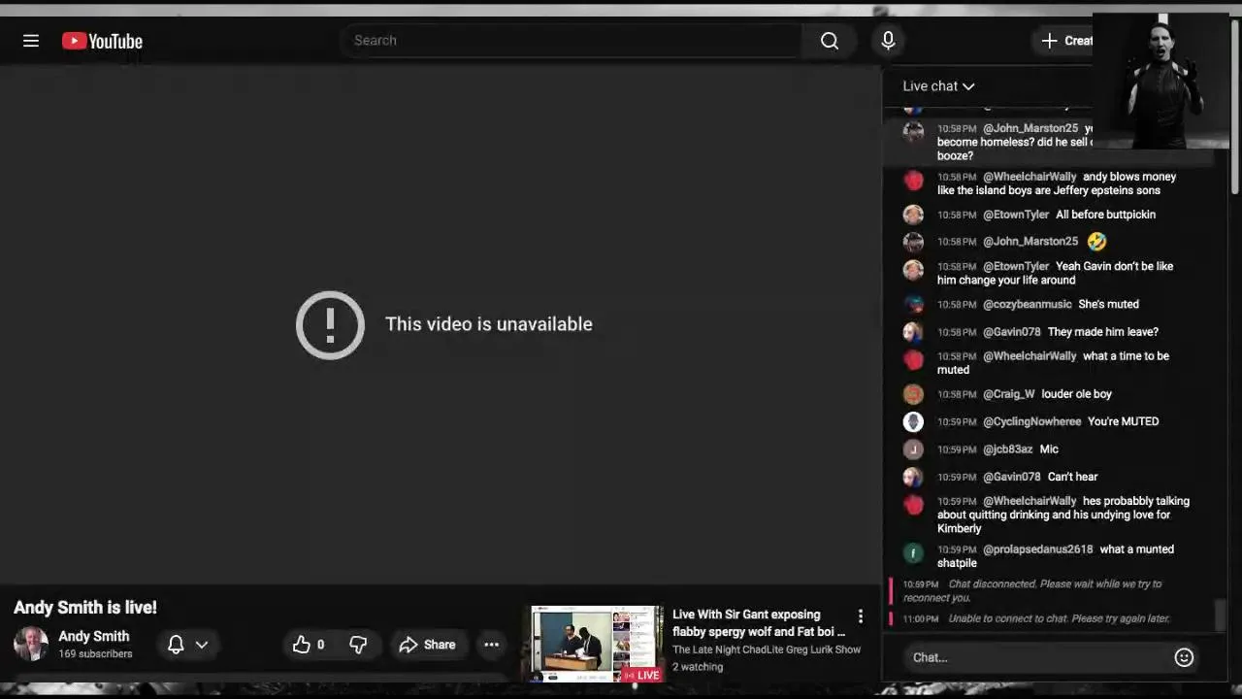1242x699 pixels.
Task: Like the video with thumbs up
Action: (x=308, y=645)
